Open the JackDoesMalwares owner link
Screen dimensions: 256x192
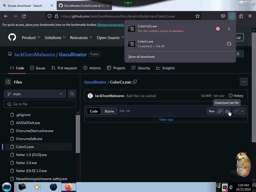34,54
